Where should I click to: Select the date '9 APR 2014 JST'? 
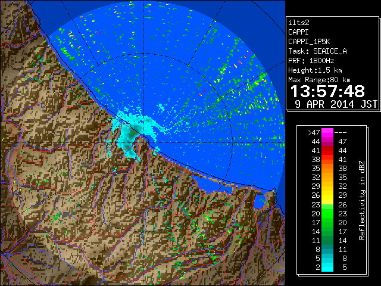336,104
